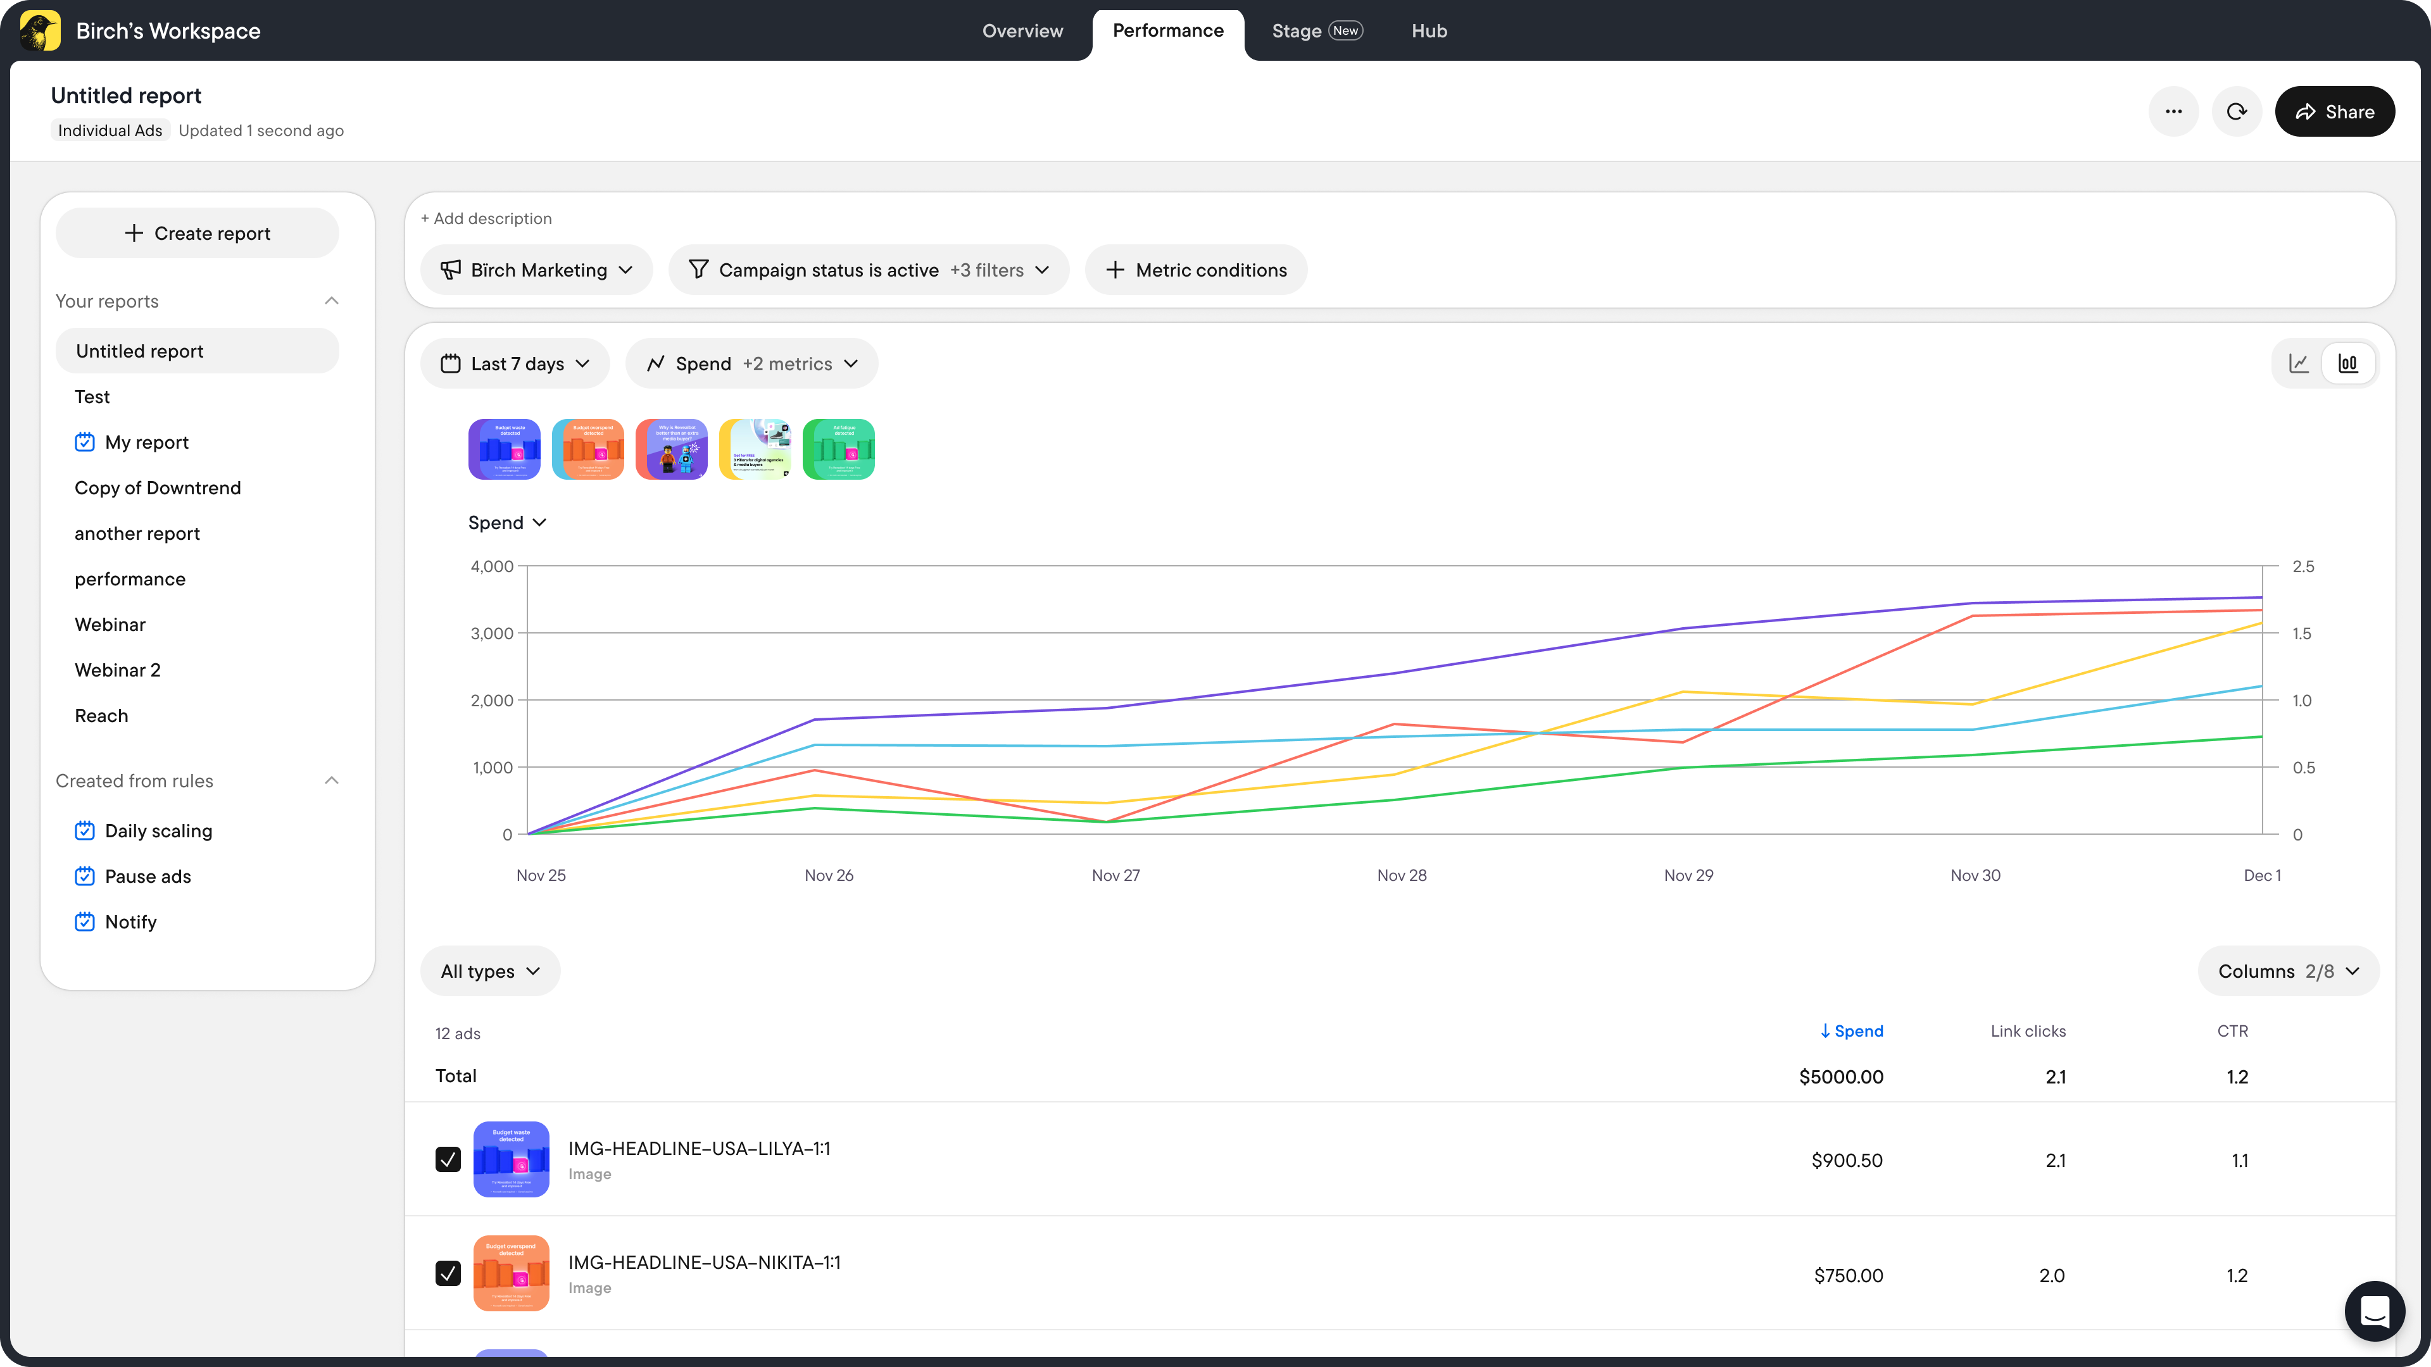Select the yellow 3 Pillars thumbnail above chart
The width and height of the screenshot is (2431, 1367).
coord(755,449)
